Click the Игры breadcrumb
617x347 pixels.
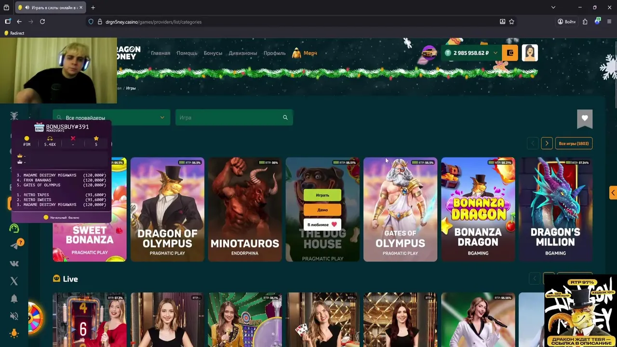tap(131, 88)
